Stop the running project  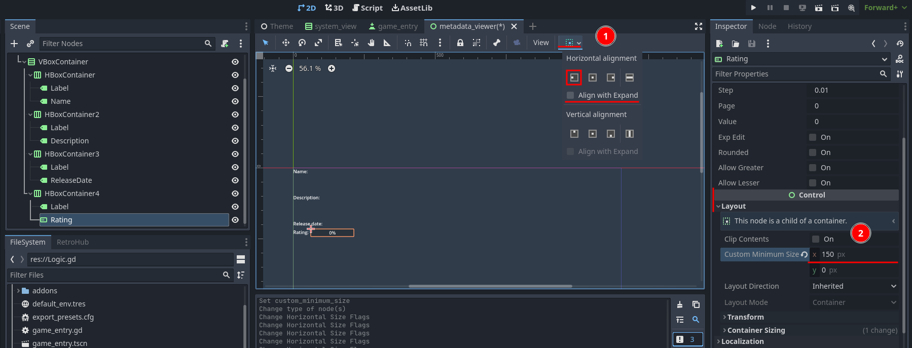786,8
